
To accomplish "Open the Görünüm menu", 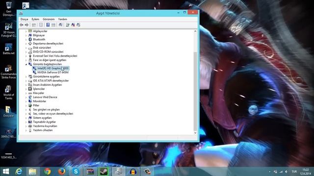I will pyautogui.click(x=49, y=19).
